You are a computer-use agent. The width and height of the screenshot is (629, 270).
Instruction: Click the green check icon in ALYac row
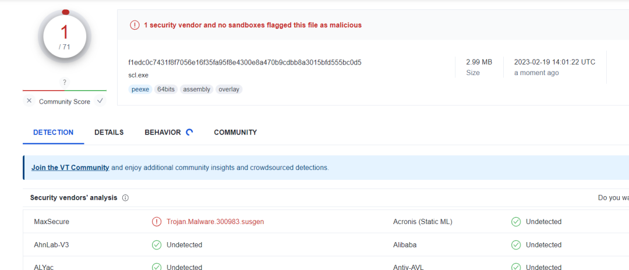pyautogui.click(x=157, y=267)
